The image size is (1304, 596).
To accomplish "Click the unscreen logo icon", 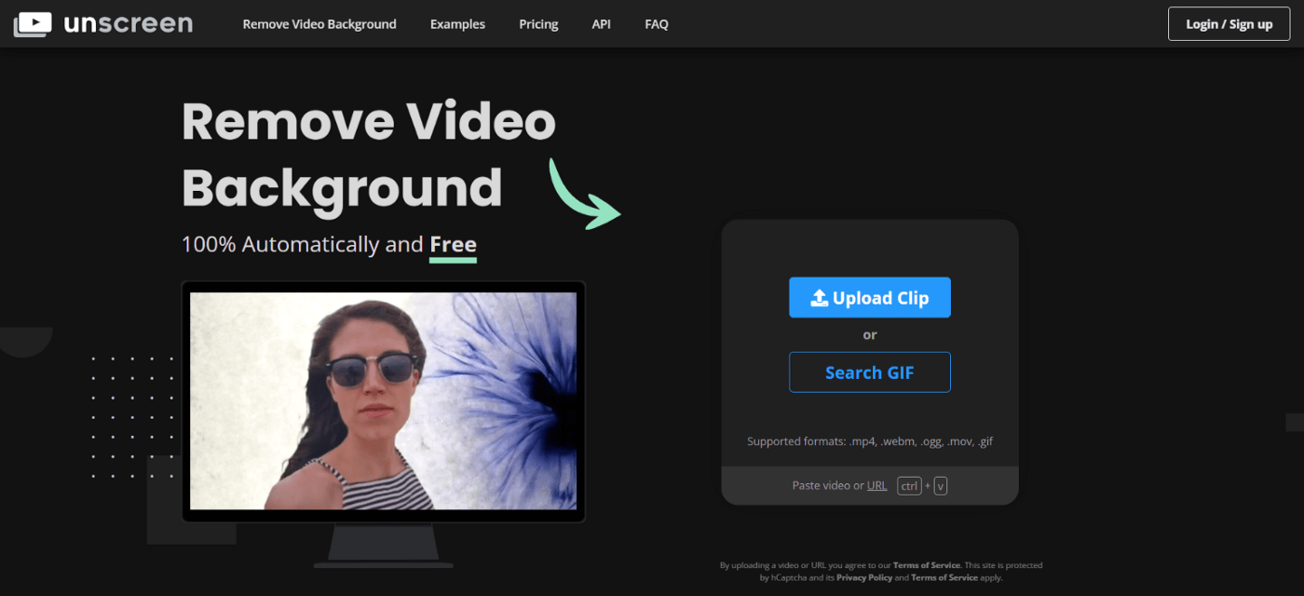I will click(33, 24).
